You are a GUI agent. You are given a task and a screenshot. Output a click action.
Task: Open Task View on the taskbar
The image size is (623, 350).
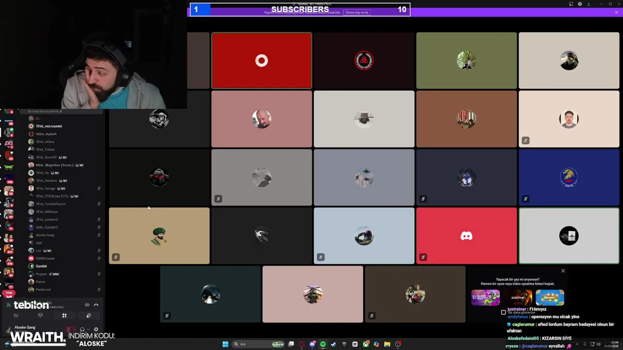[291, 344]
